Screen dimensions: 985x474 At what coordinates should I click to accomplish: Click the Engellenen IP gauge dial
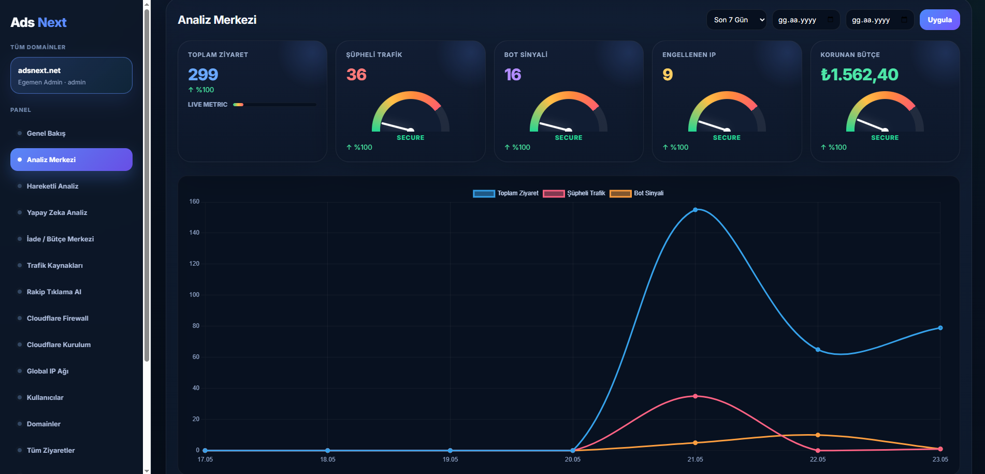(x=727, y=111)
